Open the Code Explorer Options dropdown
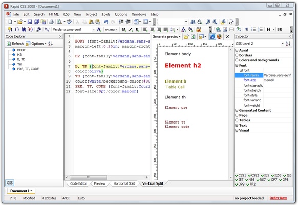Viewport: 298px width, 205px height. (x=36, y=44)
